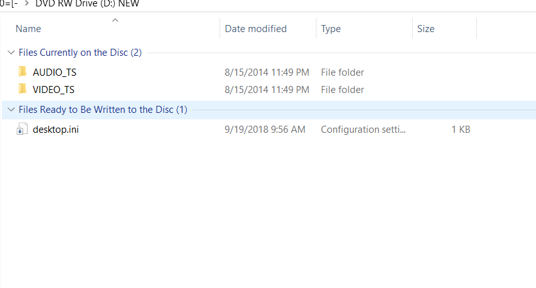Image resolution: width=536 pixels, height=288 pixels.
Task: Sort files by the Type column
Action: pyautogui.click(x=331, y=29)
